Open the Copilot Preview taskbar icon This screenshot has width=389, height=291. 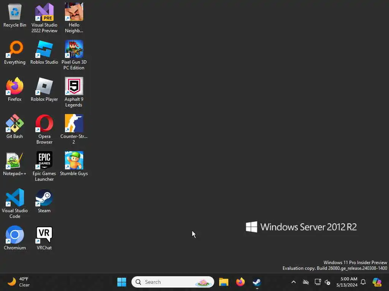[377, 282]
